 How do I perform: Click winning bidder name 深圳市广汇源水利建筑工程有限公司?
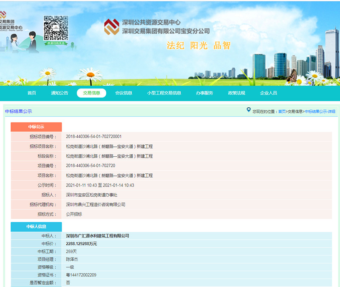click(x=97, y=236)
